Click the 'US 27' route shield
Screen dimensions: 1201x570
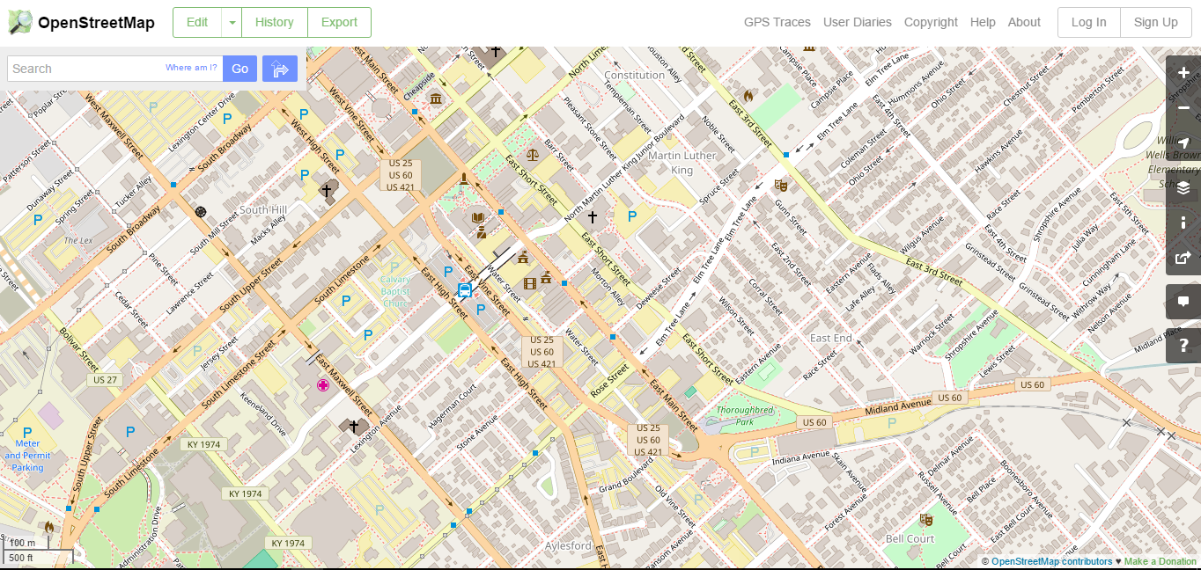105,379
